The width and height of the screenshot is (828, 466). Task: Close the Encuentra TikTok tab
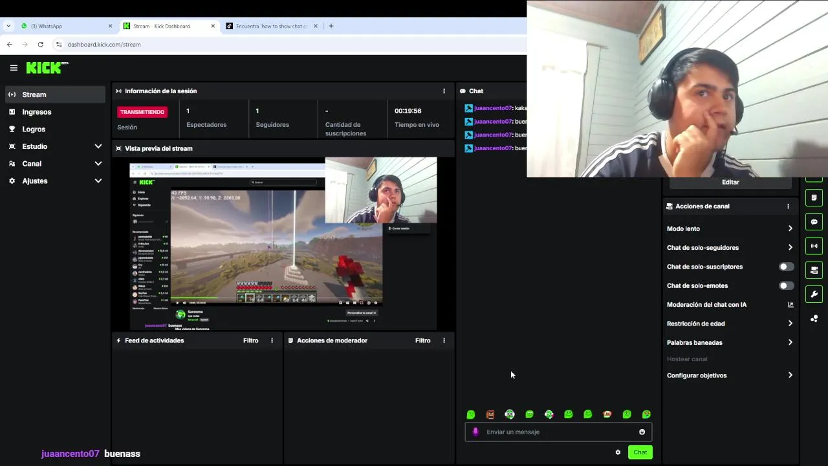pyautogui.click(x=316, y=26)
